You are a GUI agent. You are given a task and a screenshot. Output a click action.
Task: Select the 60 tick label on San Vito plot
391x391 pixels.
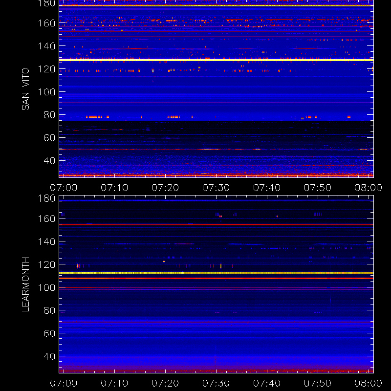(x=49, y=138)
